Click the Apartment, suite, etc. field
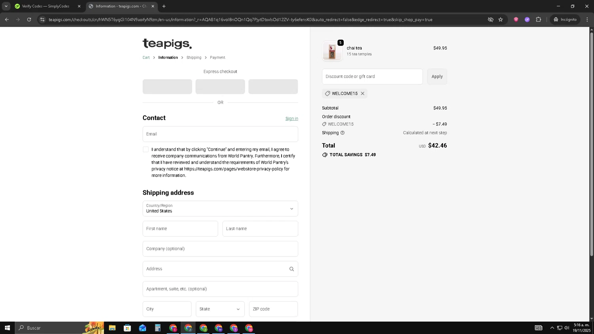Viewport: 594px width, 334px height. pyautogui.click(x=220, y=289)
